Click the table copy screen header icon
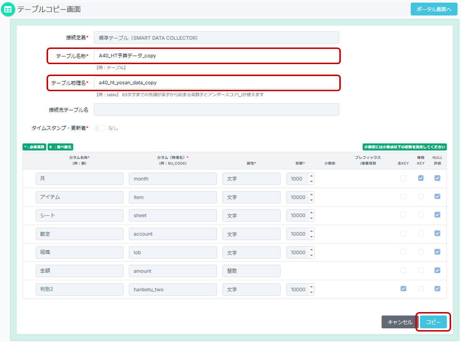461x342 pixels. tap(8, 9)
